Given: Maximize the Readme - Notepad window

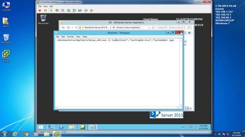Looking at the screenshot, I should 173,32.
